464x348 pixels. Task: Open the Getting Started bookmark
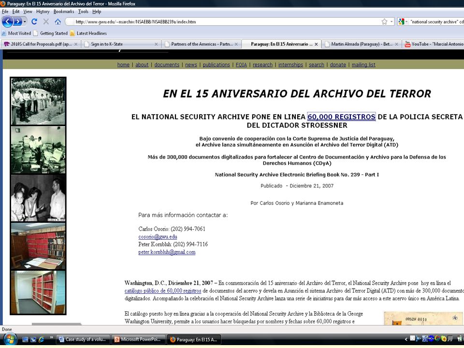coord(51,33)
